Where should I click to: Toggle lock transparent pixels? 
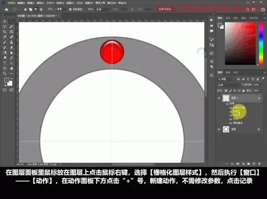pos(226,91)
